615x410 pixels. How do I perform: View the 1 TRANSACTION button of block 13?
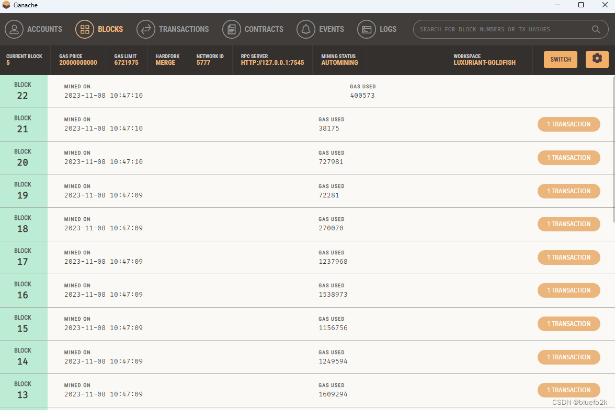click(x=569, y=390)
